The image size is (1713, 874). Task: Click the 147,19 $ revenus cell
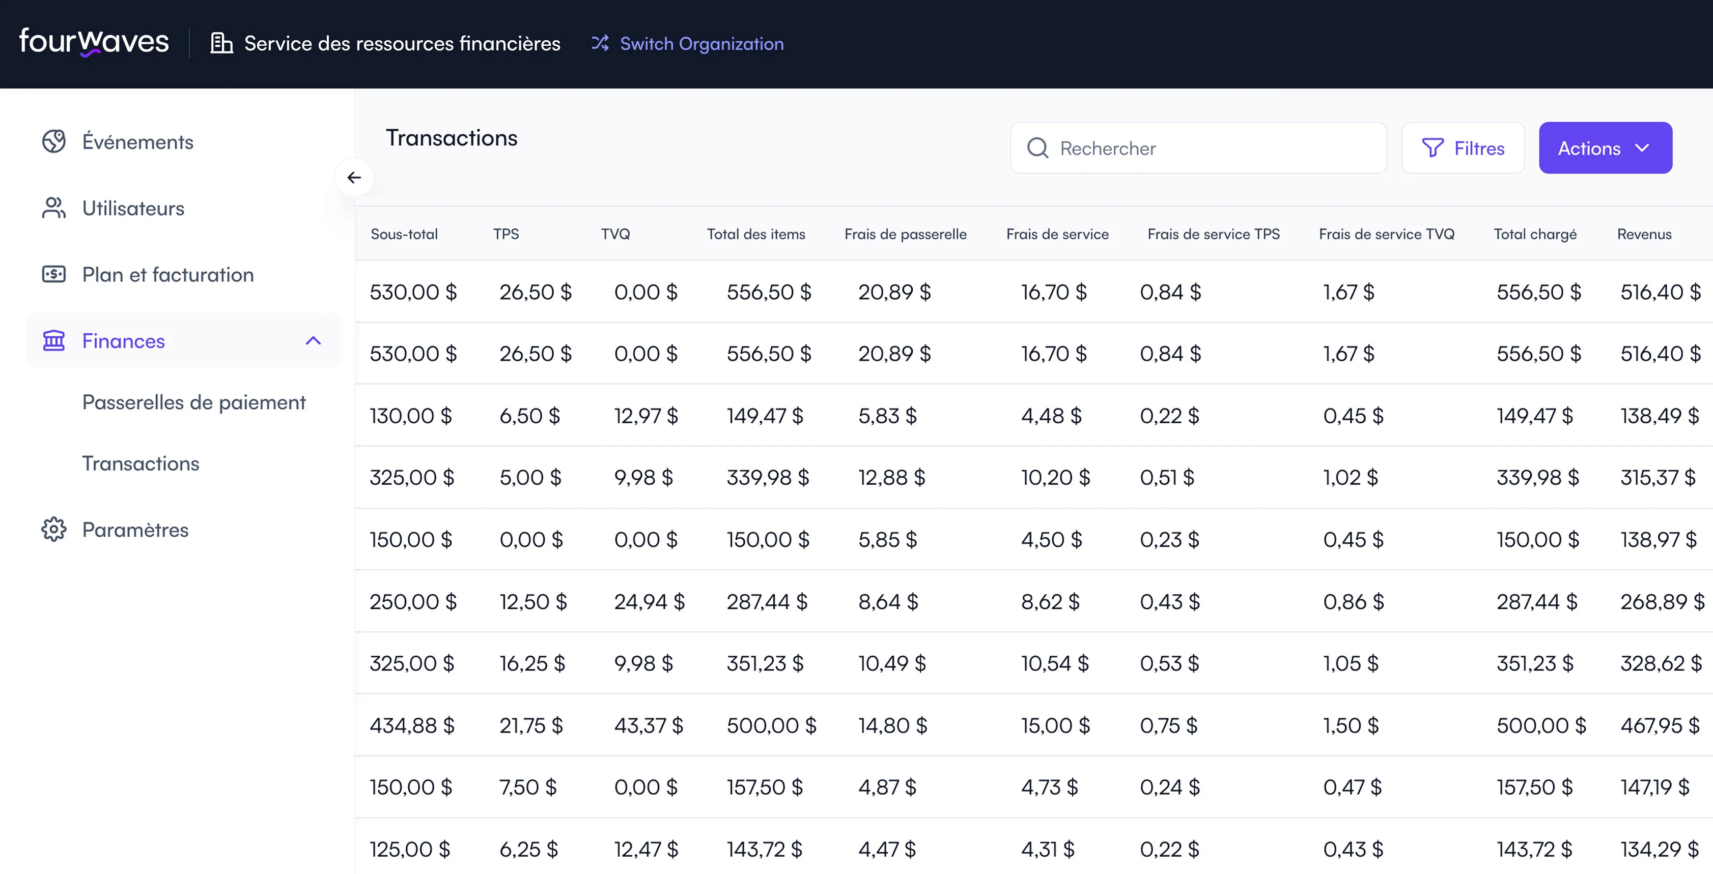coord(1655,787)
